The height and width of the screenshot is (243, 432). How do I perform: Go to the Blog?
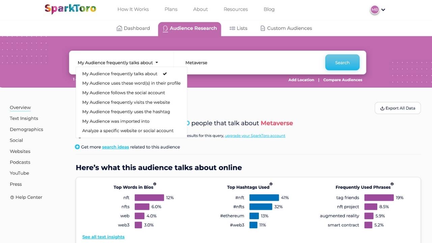(x=269, y=9)
